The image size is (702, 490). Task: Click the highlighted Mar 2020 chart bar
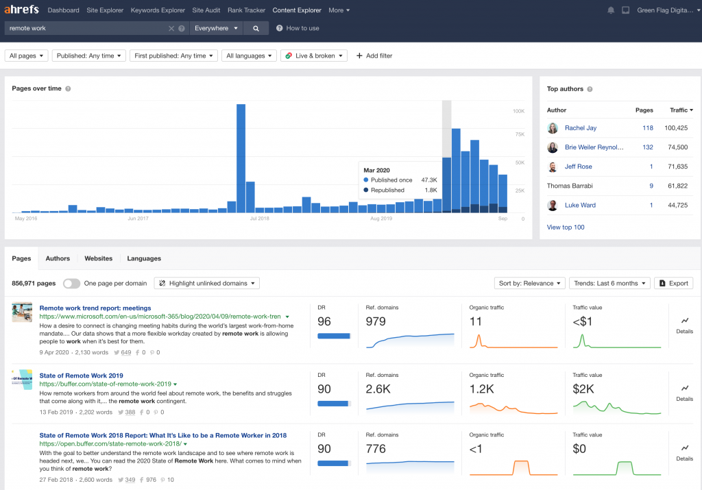point(447,185)
